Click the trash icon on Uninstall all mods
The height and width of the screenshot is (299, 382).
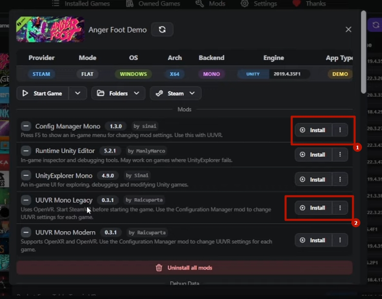[159, 268]
